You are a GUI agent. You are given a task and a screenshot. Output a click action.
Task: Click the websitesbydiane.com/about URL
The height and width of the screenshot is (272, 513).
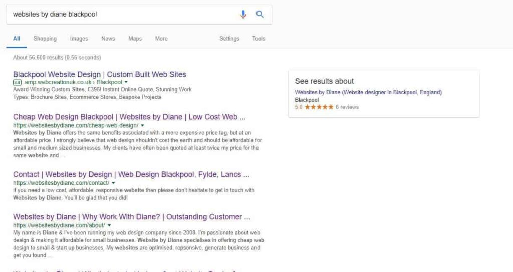(59, 225)
